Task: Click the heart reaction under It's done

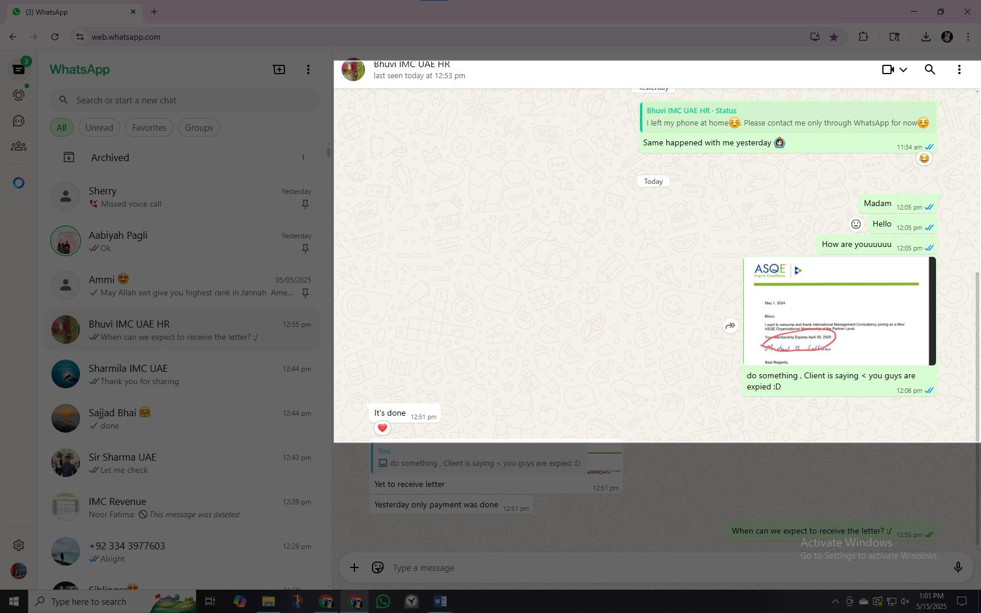Action: point(382,428)
